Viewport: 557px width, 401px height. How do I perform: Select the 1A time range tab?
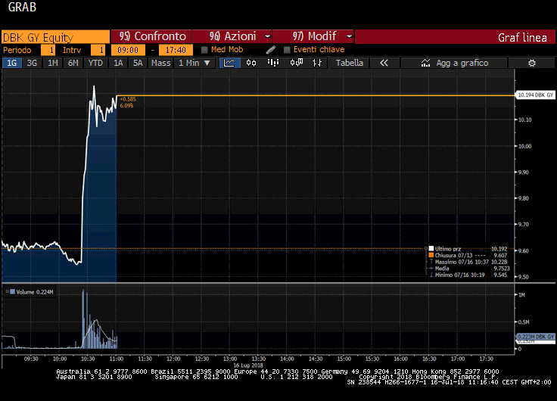point(118,63)
